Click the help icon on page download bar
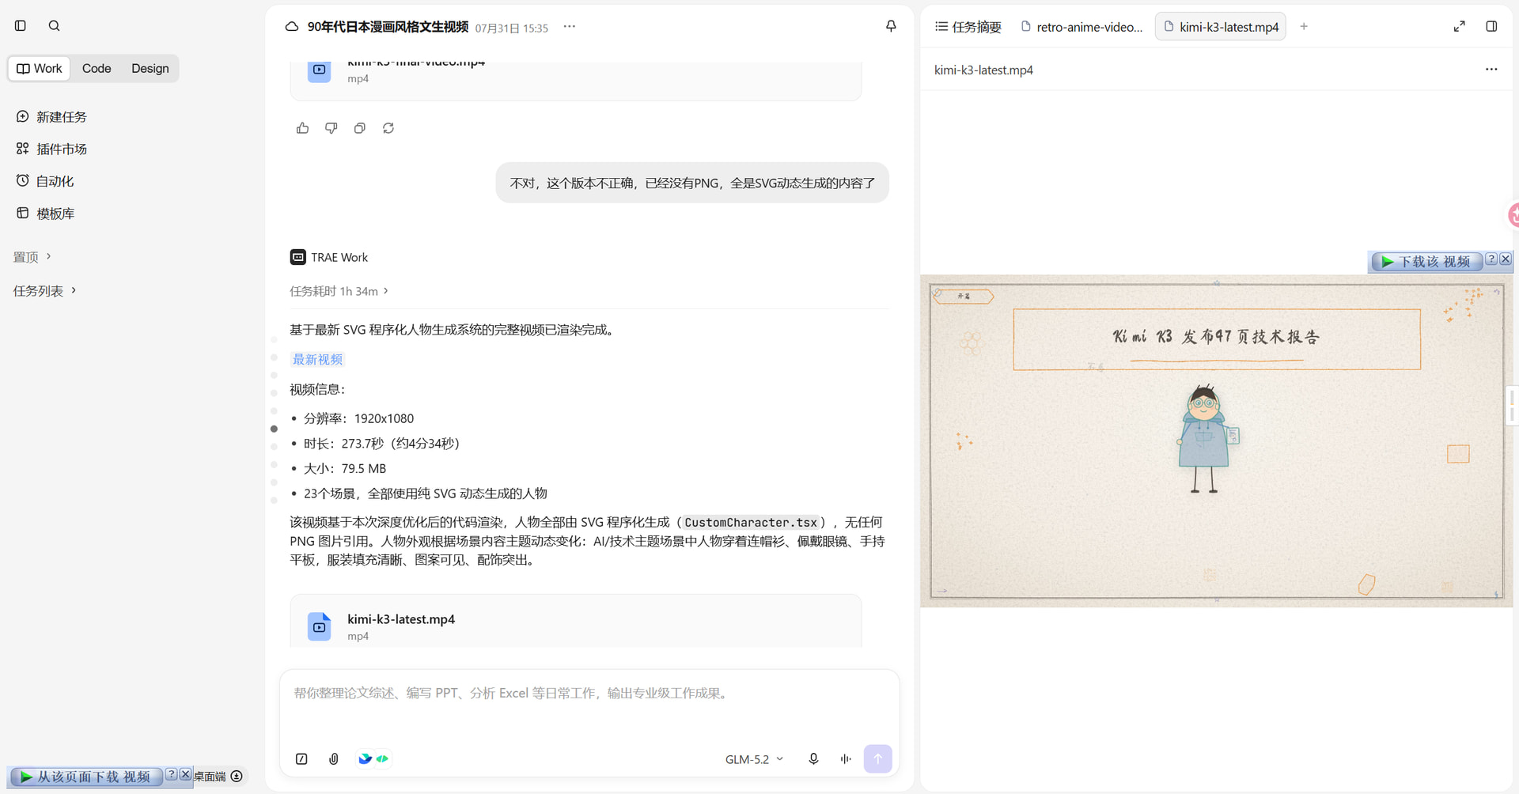The width and height of the screenshot is (1519, 794). 171,775
